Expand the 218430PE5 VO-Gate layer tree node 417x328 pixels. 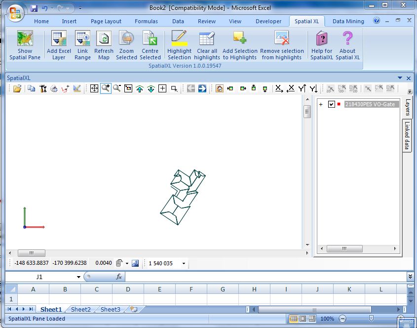[321, 104]
